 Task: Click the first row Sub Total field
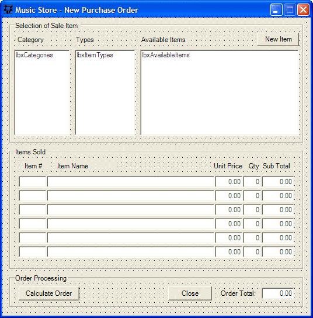coord(278,182)
